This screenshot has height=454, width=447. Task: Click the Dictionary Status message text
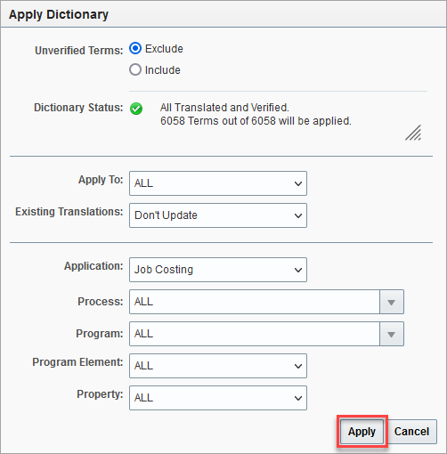256,114
